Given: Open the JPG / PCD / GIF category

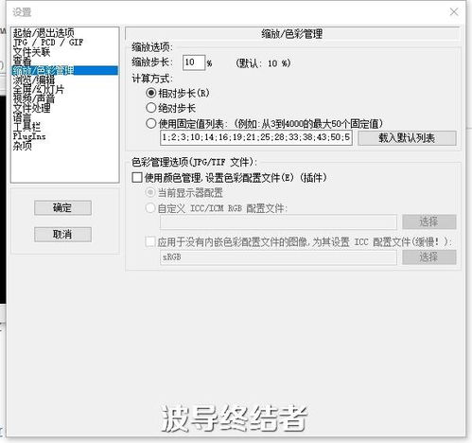Looking at the screenshot, I should 48,43.
